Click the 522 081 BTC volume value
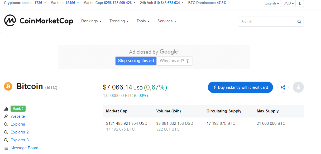Screen dimensions: 321x154 pyautogui.click(x=168, y=129)
